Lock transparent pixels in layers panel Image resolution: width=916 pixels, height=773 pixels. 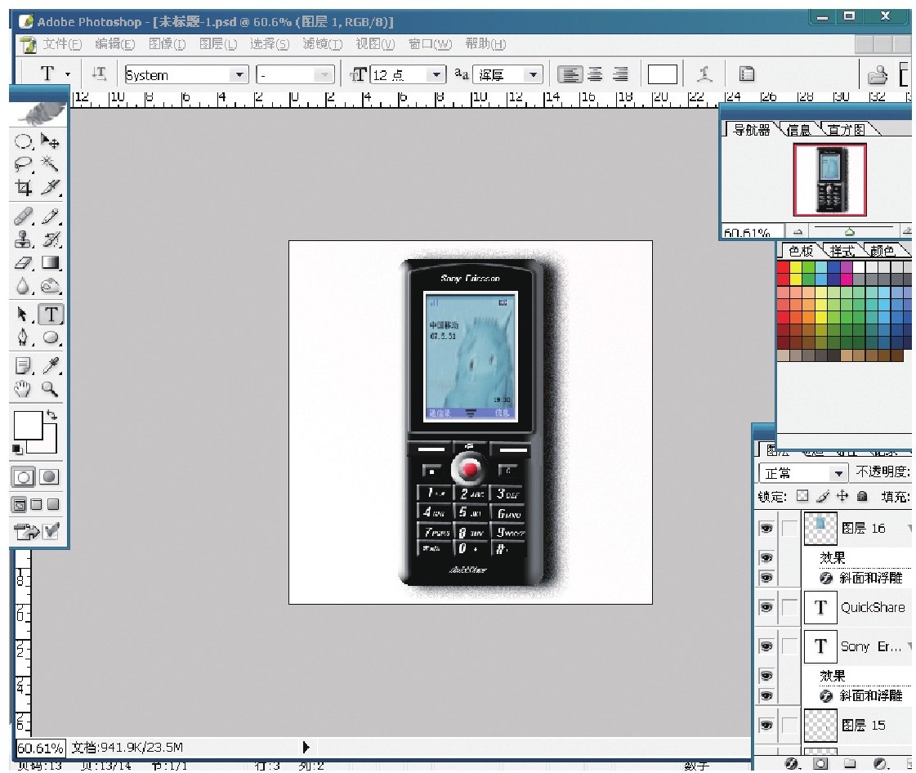pyautogui.click(x=802, y=496)
